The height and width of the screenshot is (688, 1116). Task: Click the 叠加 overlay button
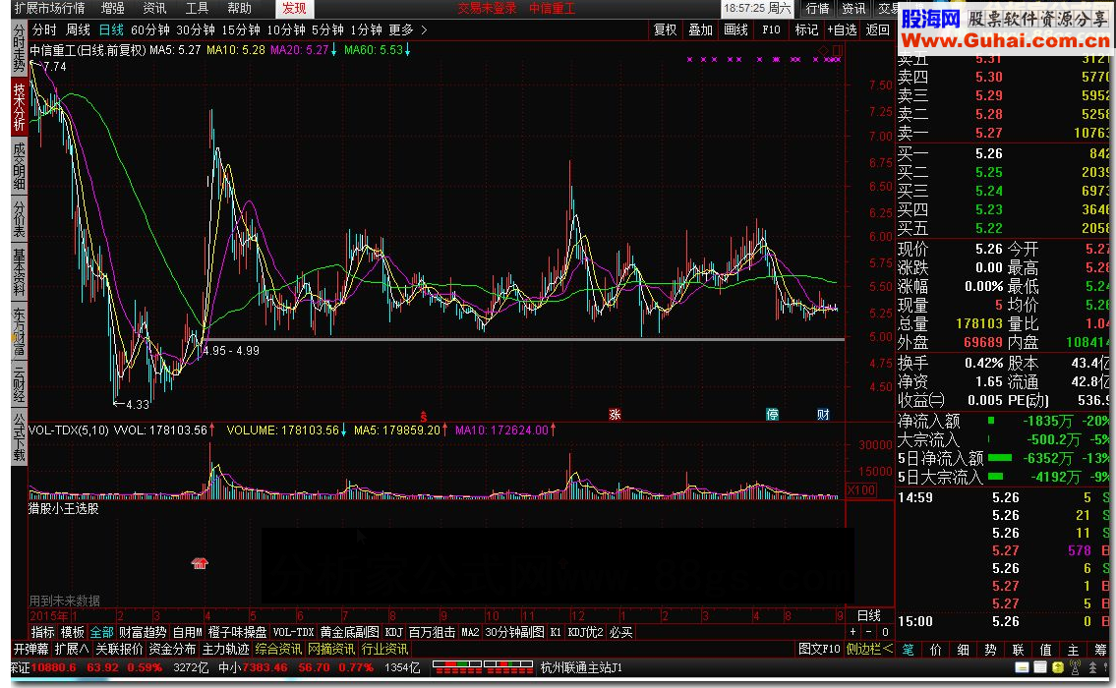pos(700,29)
